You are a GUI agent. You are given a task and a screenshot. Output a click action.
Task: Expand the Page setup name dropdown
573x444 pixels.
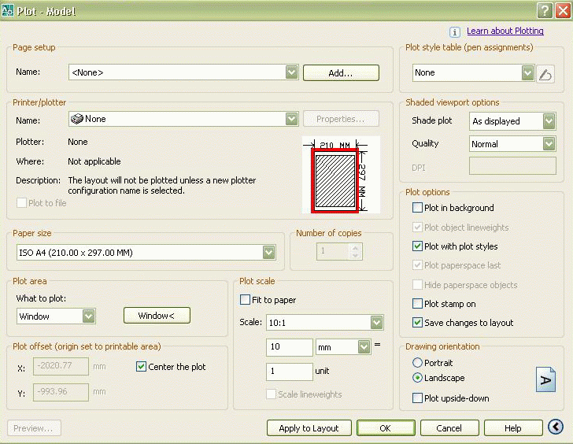[x=291, y=72]
